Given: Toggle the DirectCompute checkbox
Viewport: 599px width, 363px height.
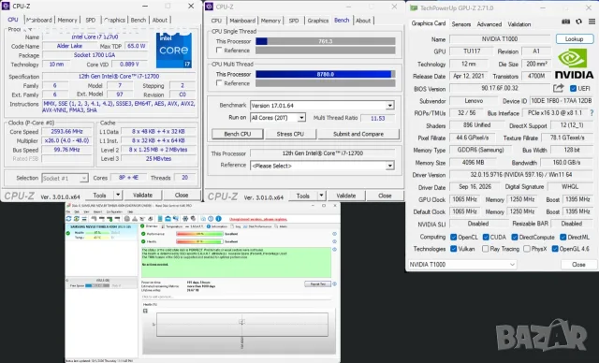Looking at the screenshot, I should 515,237.
